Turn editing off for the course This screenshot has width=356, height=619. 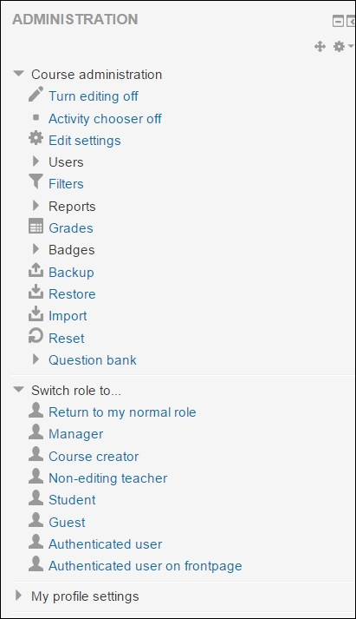pyautogui.click(x=94, y=96)
